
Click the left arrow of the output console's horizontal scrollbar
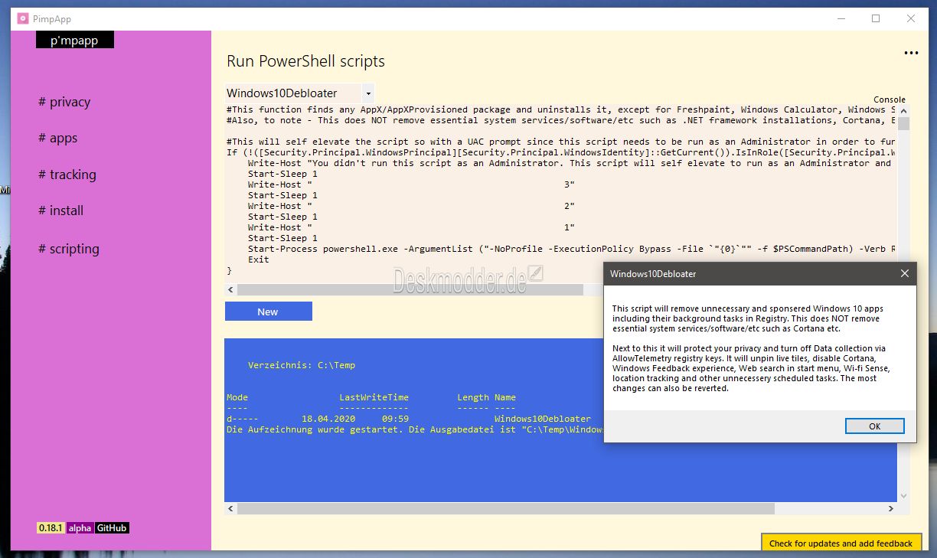(230, 508)
